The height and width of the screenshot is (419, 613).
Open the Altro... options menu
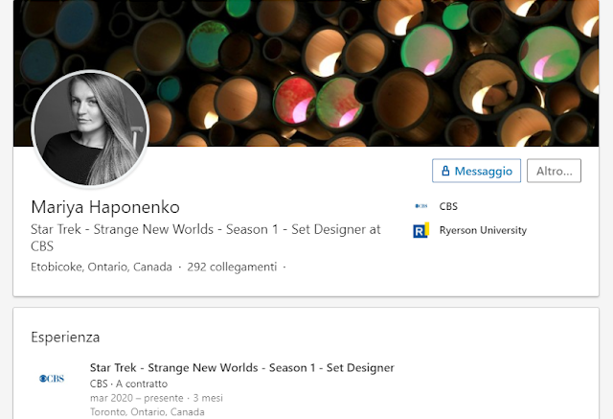[x=554, y=171]
